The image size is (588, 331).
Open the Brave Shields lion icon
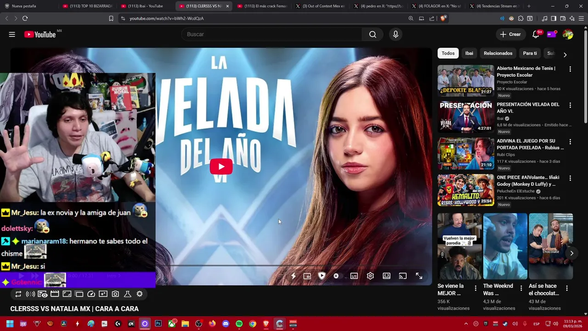443,18
